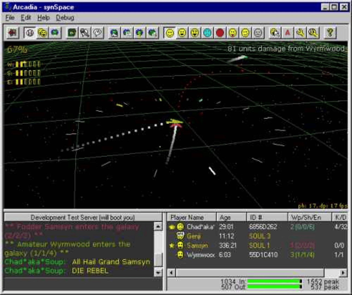Open the File menu
This screenshot has height=295, width=352.
(10, 18)
